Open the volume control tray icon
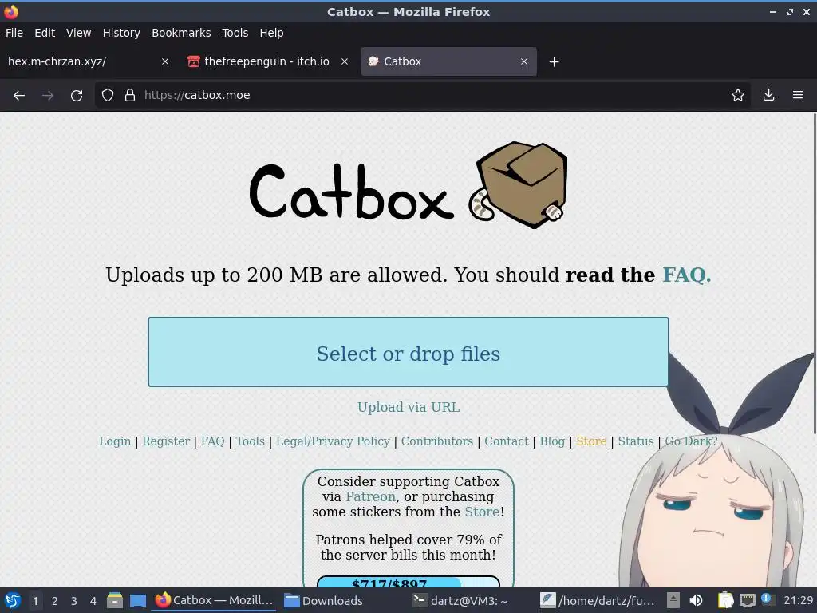Image resolution: width=817 pixels, height=613 pixels. [696, 600]
